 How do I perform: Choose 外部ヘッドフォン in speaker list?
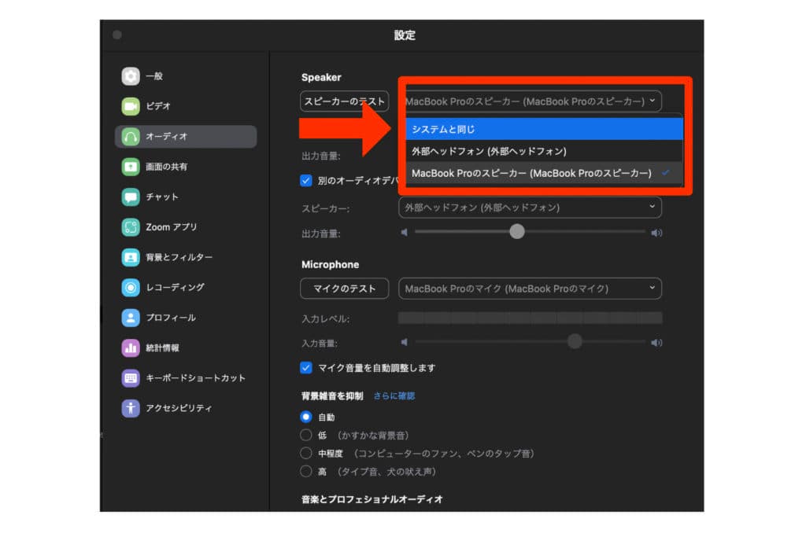tap(545, 152)
